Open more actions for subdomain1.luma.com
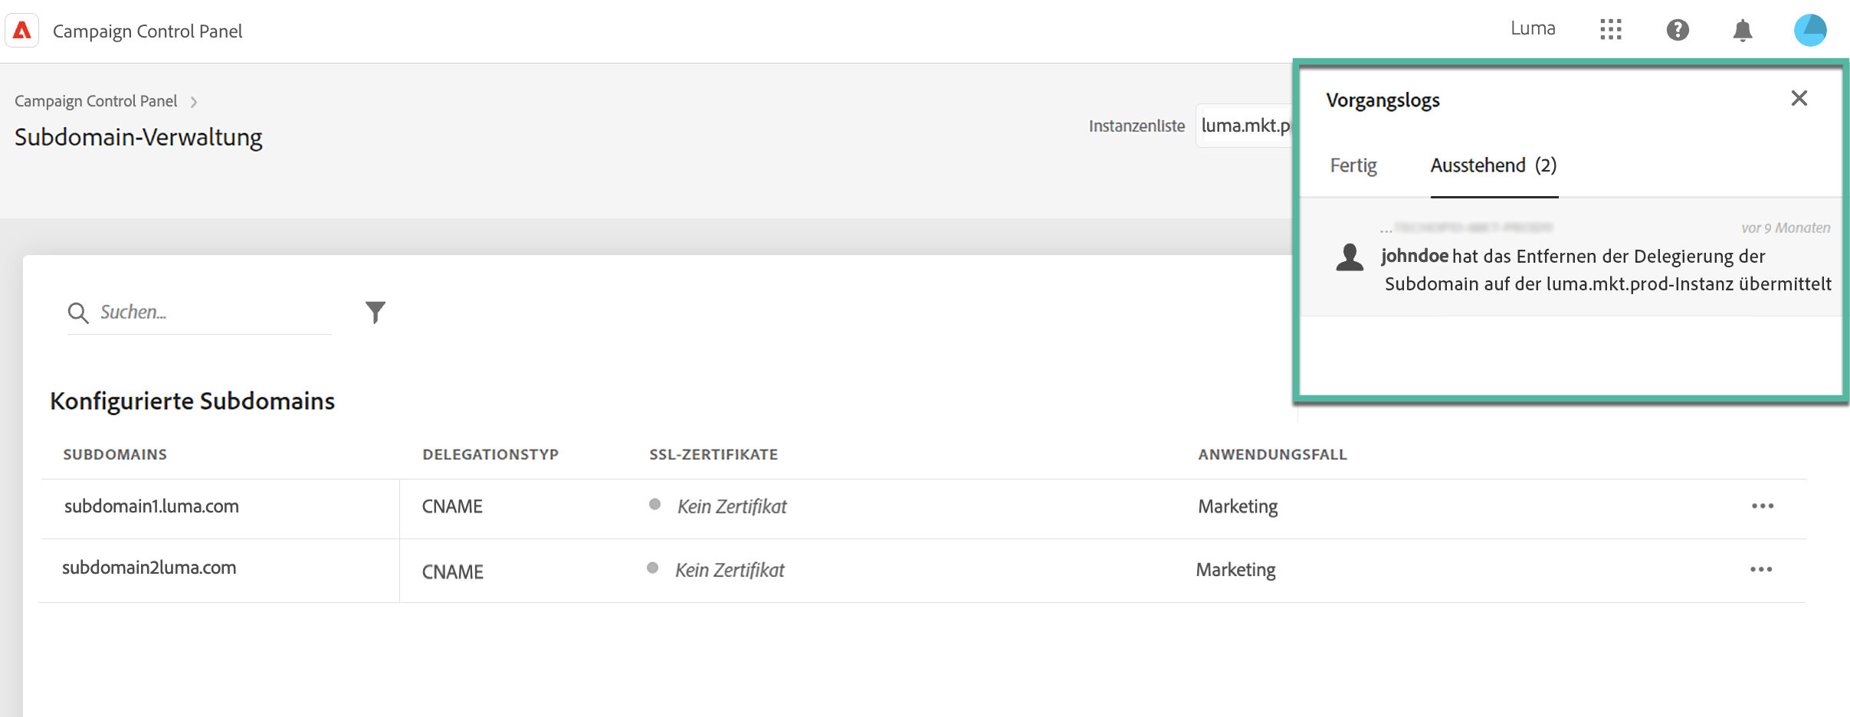This screenshot has height=717, width=1850. point(1762,506)
